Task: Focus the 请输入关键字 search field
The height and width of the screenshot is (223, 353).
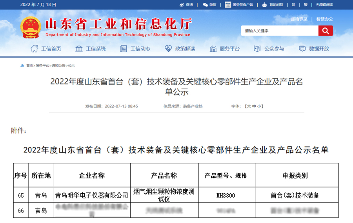Action: [279, 31]
